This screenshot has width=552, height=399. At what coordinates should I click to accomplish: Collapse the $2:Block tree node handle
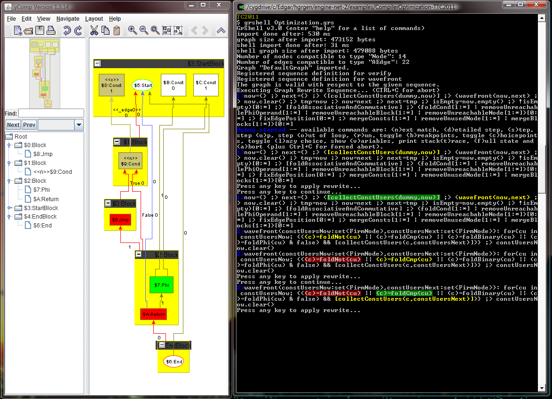pyautogui.click(x=9, y=181)
